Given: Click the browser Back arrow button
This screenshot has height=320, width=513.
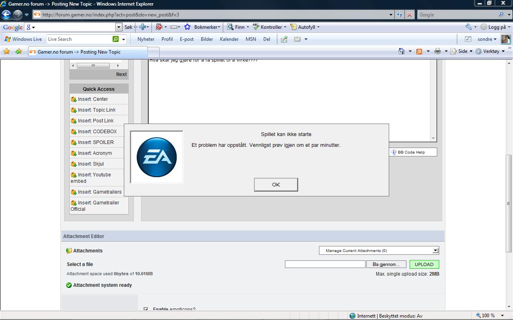Looking at the screenshot, I should (6, 15).
